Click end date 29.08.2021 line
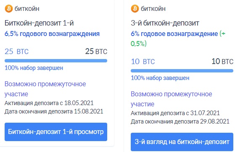This screenshot has height=152, width=235. (x=180, y=121)
